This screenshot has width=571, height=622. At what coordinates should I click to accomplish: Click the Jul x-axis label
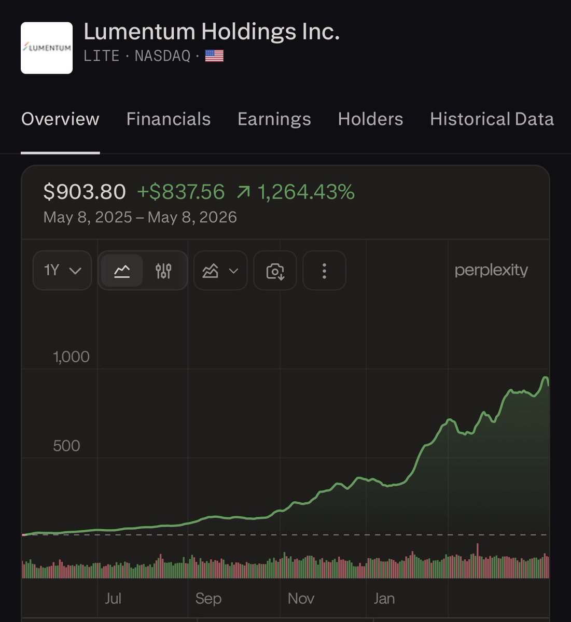tap(113, 599)
